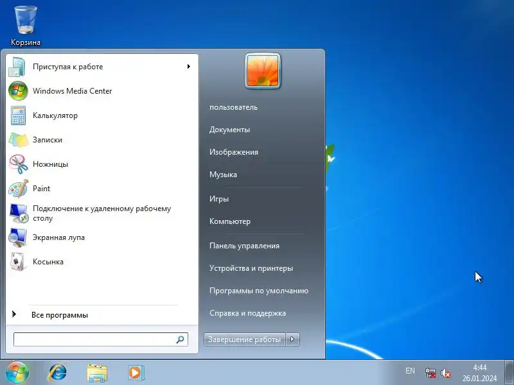Open Windows Explorer folder on taskbar
This screenshot has width=514, height=385.
[97, 373]
